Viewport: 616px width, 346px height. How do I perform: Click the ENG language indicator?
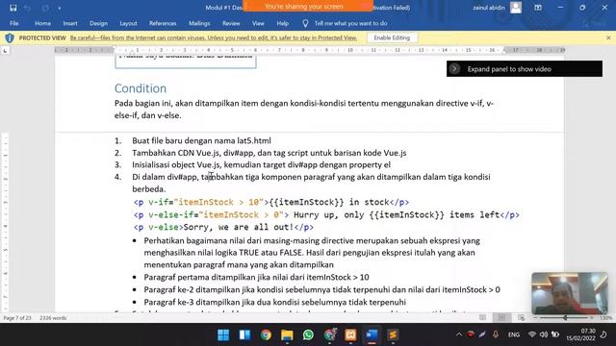click(513, 334)
